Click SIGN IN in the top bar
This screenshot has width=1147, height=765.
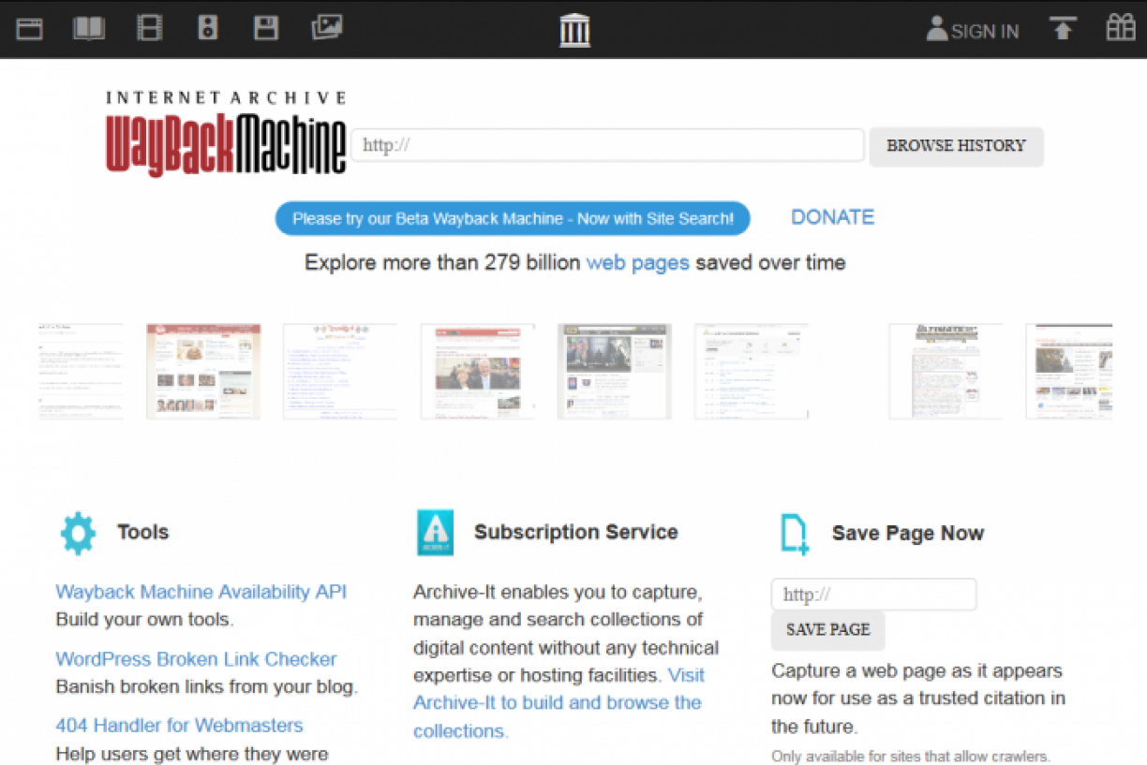point(985,31)
